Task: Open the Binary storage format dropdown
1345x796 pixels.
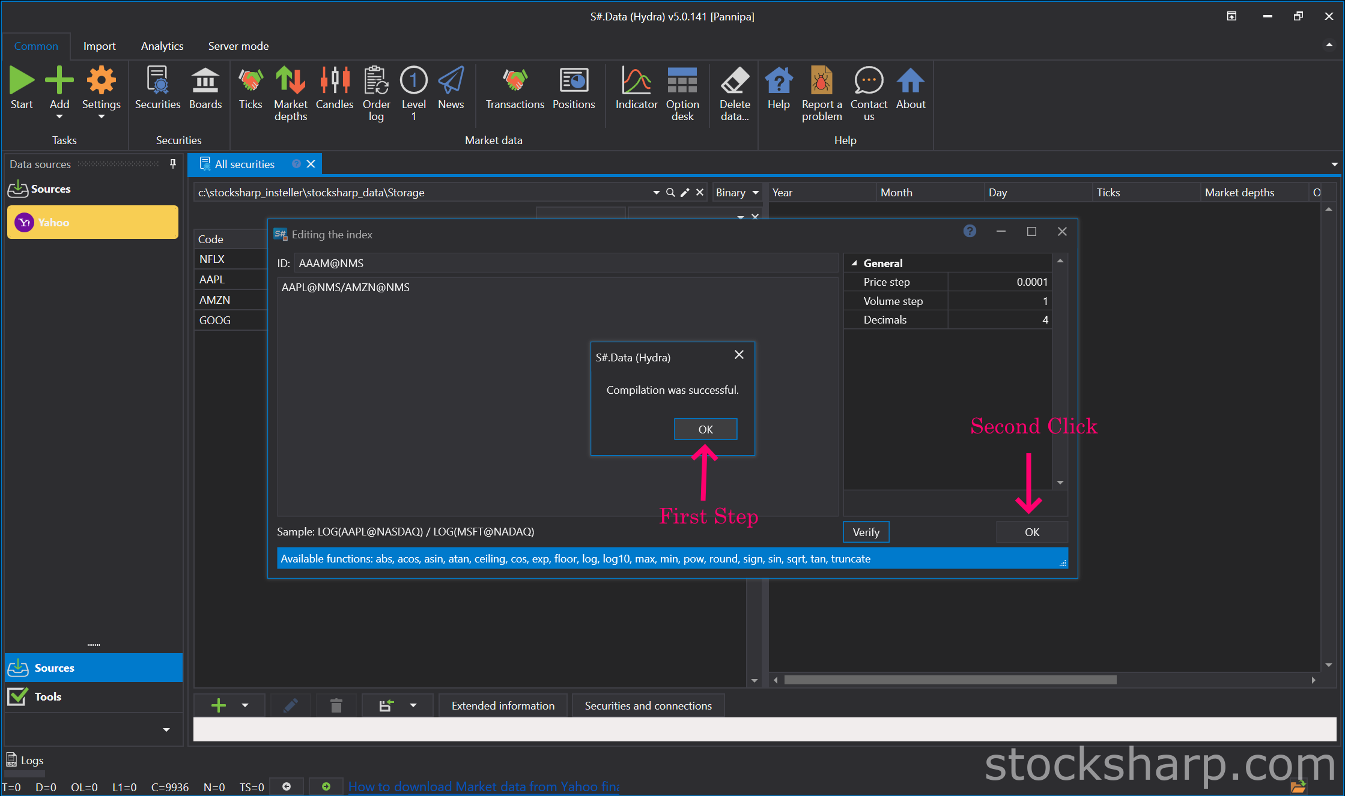Action: click(x=737, y=192)
